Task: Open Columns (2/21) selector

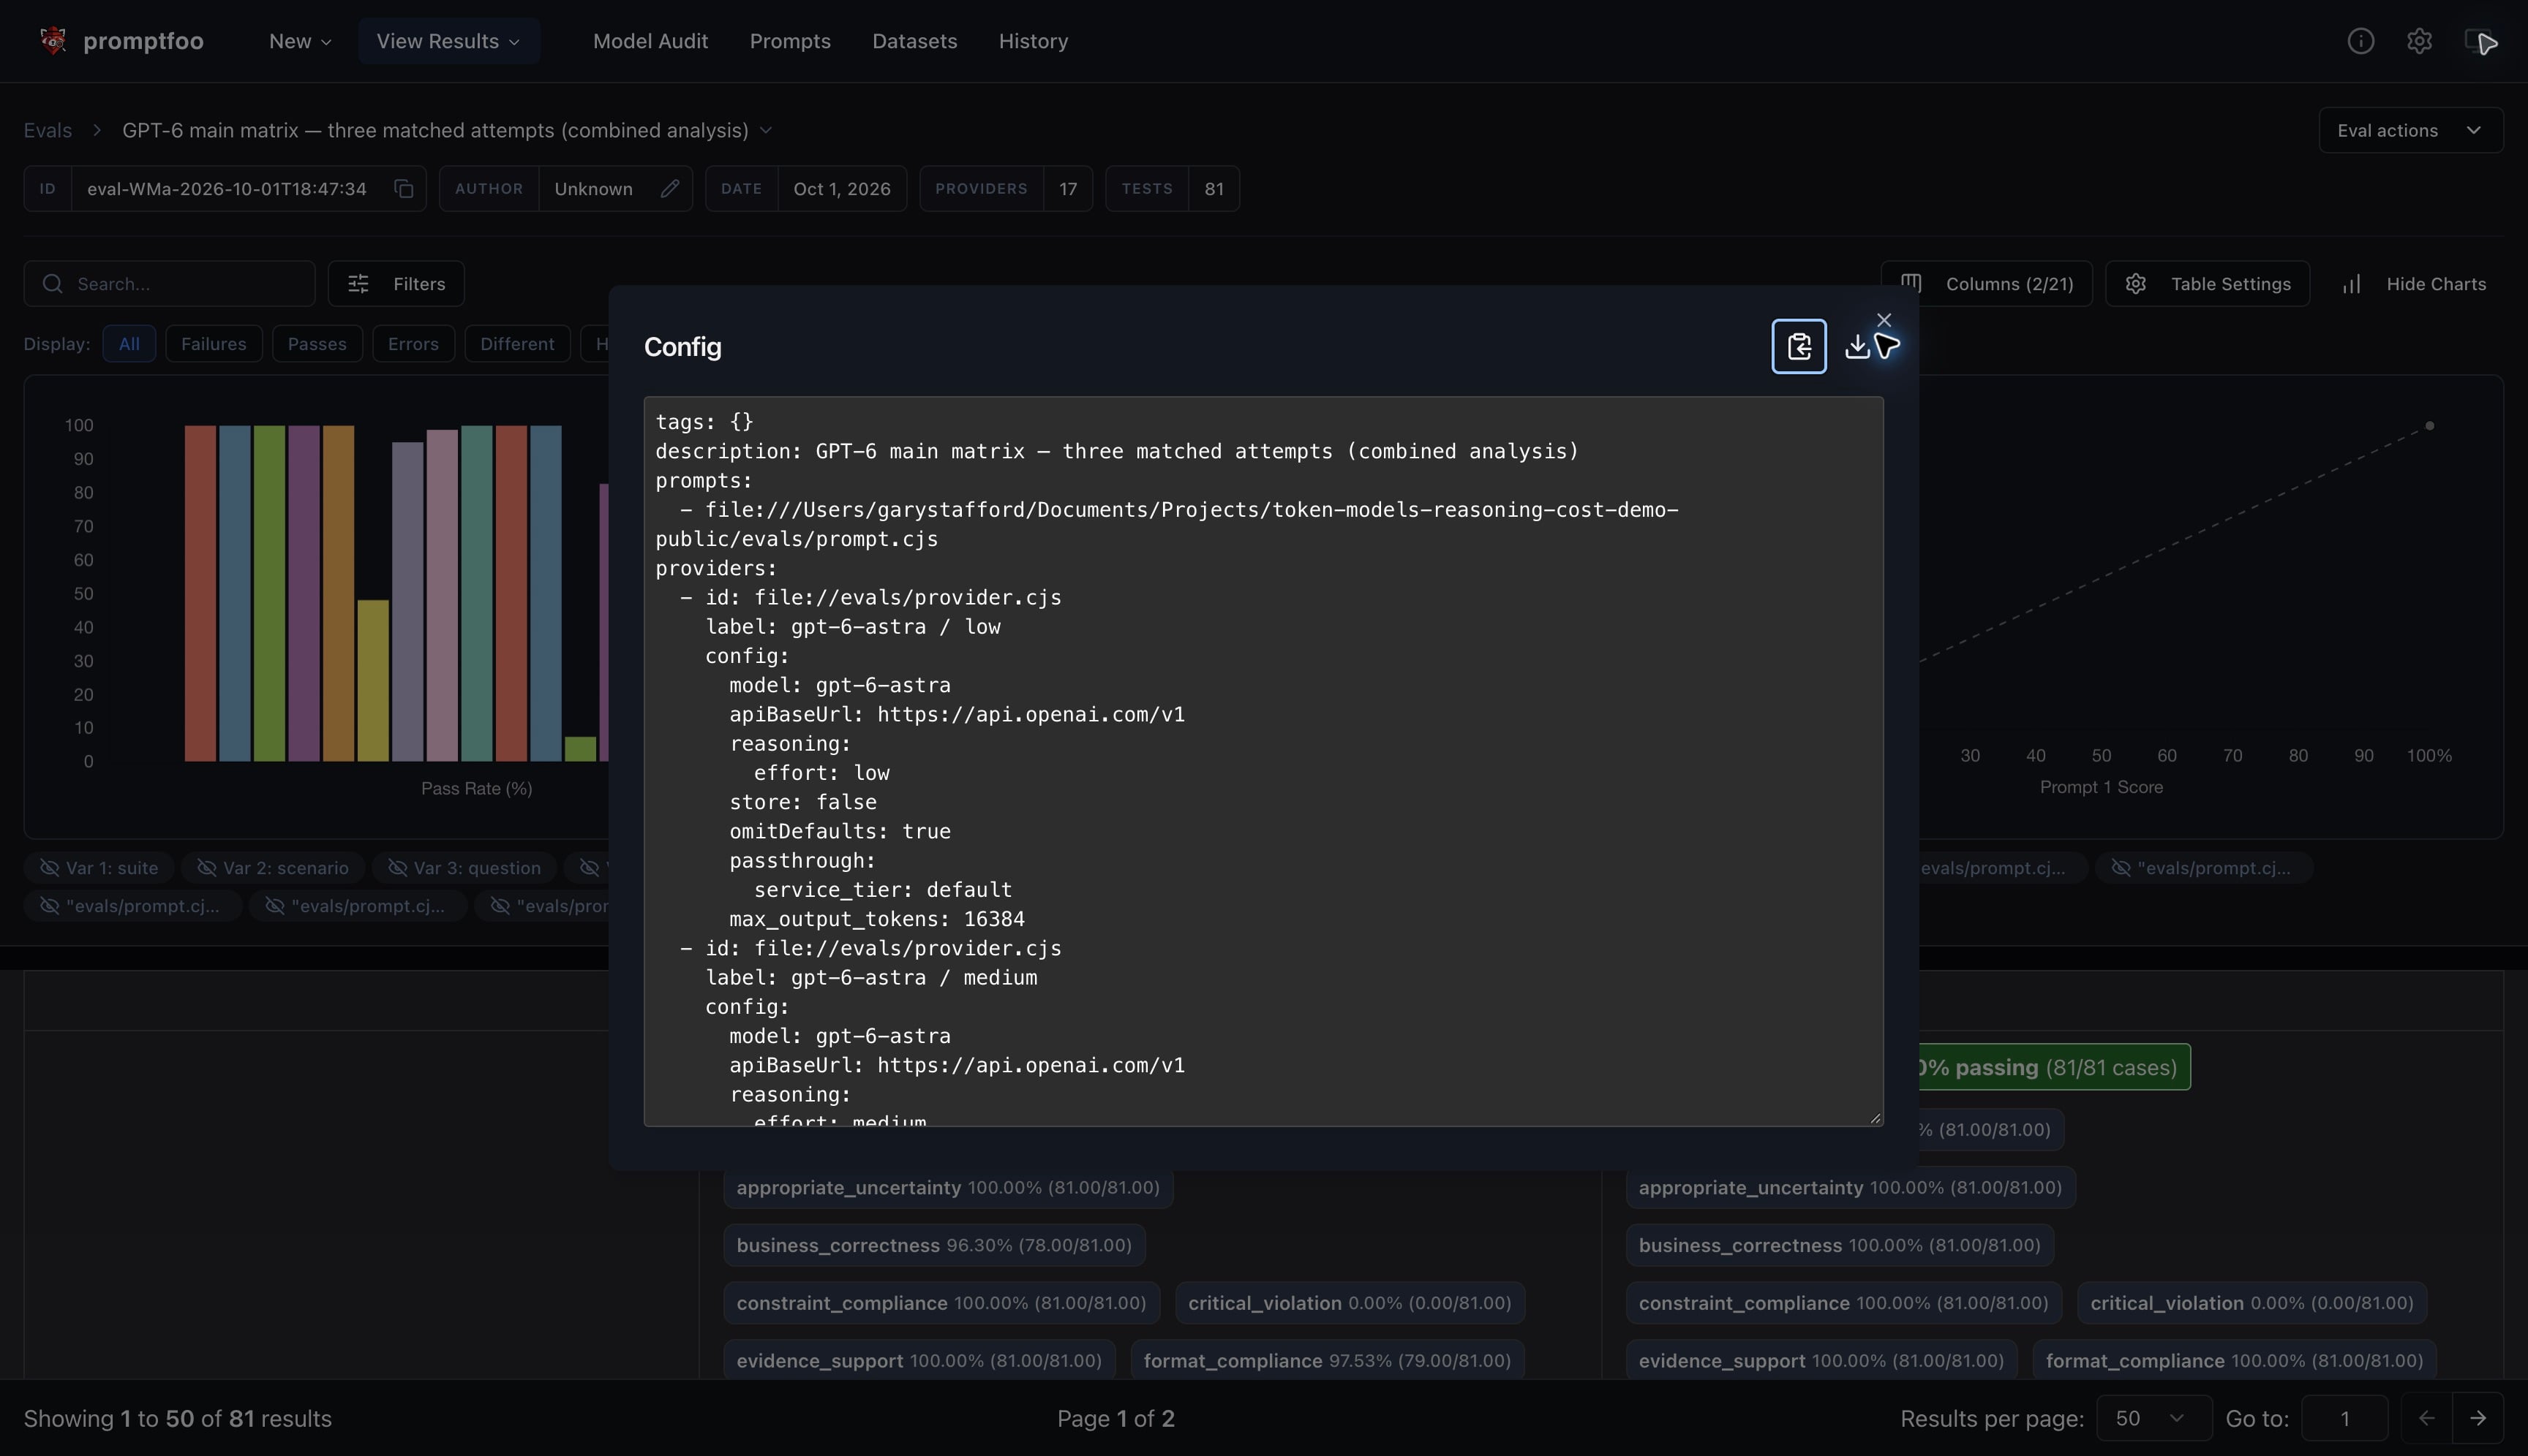Action: [1987, 284]
